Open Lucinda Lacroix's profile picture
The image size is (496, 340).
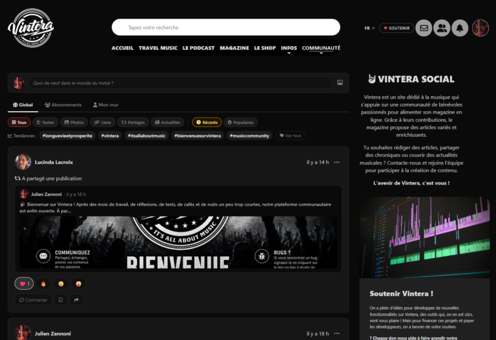pyautogui.click(x=23, y=162)
